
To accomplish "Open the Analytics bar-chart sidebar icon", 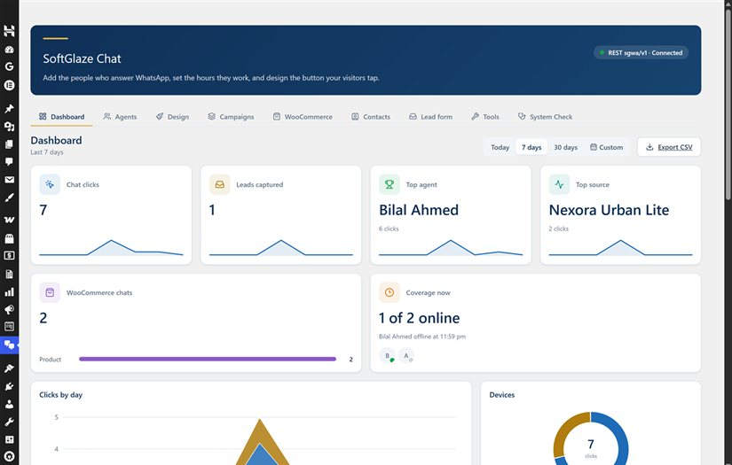I will click(9, 292).
